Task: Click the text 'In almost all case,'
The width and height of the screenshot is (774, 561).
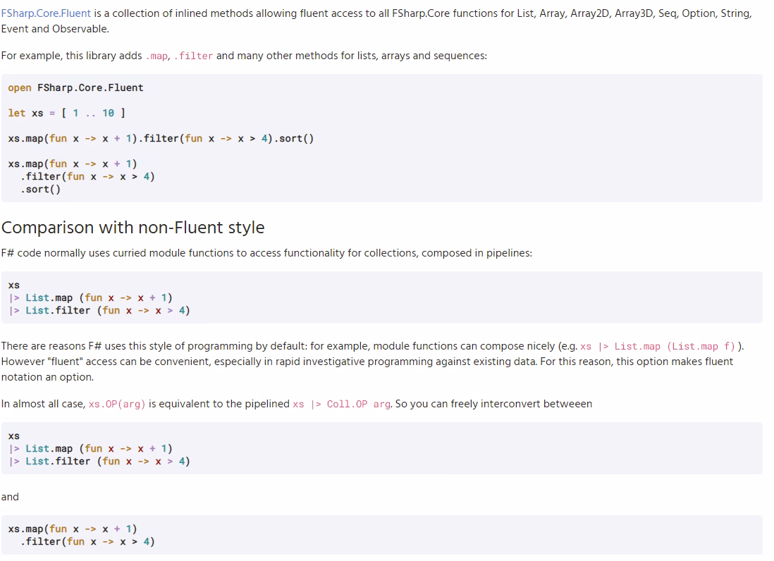Action: 44,404
